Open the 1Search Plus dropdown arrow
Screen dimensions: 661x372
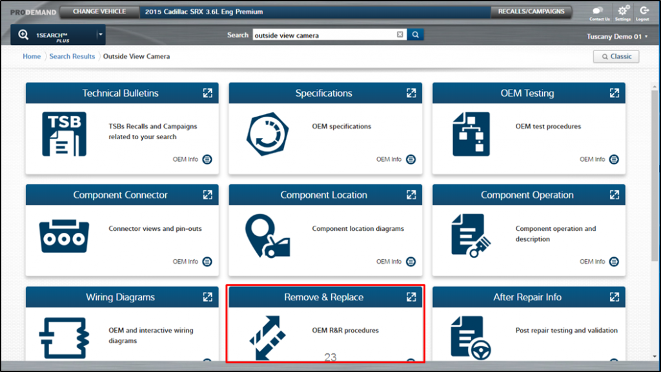point(100,35)
